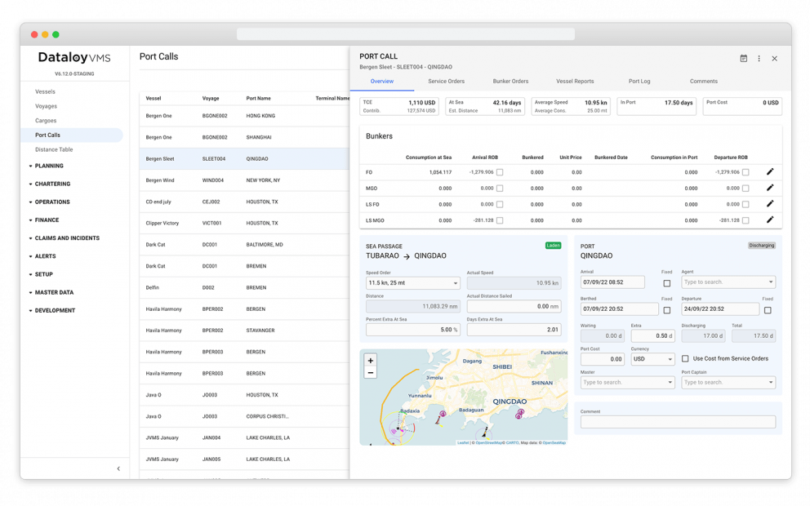Viewport: 810px width, 506px height.
Task: Enable Use Cost from Service Orders
Action: click(x=686, y=359)
